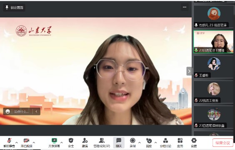Start recording with the 录制 icon
The height and width of the screenshot is (150, 235).
(132, 143)
